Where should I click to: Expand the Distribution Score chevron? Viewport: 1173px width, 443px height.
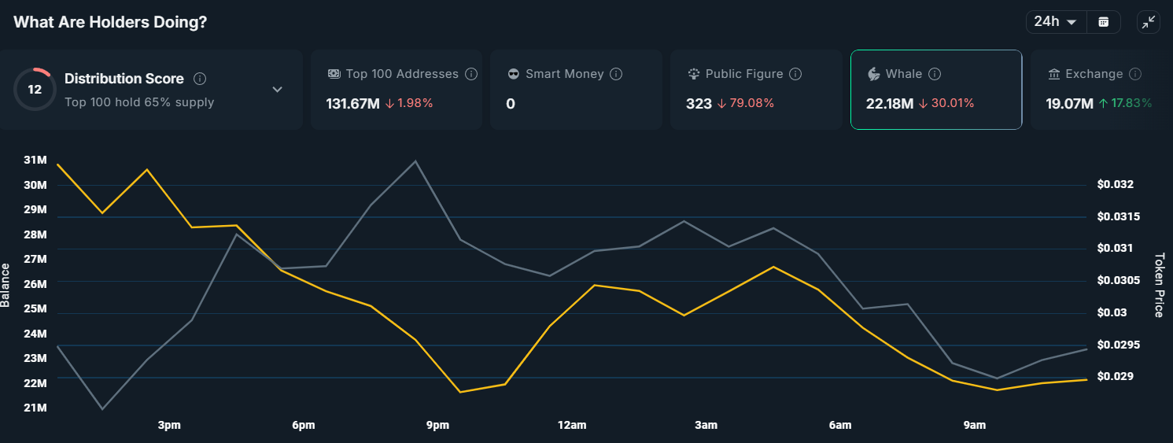click(277, 90)
